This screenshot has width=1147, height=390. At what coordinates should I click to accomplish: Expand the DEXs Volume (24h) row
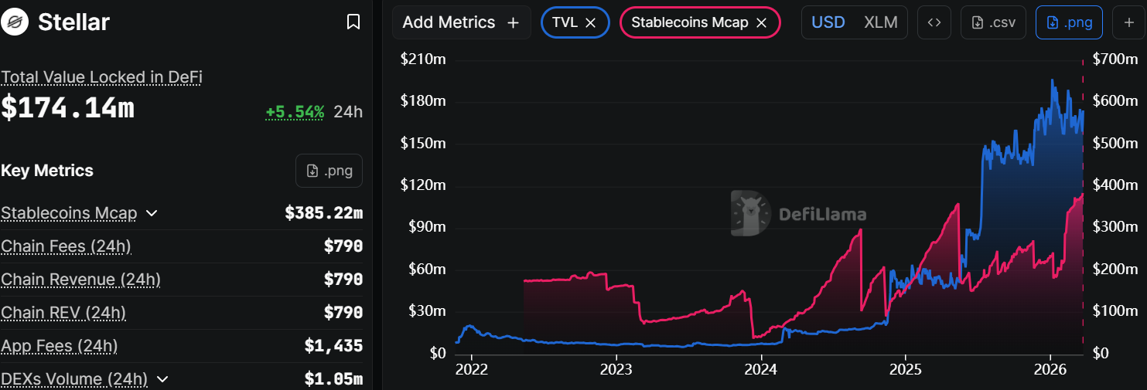162,379
